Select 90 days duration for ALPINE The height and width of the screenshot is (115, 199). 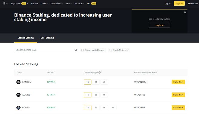click(x=104, y=95)
